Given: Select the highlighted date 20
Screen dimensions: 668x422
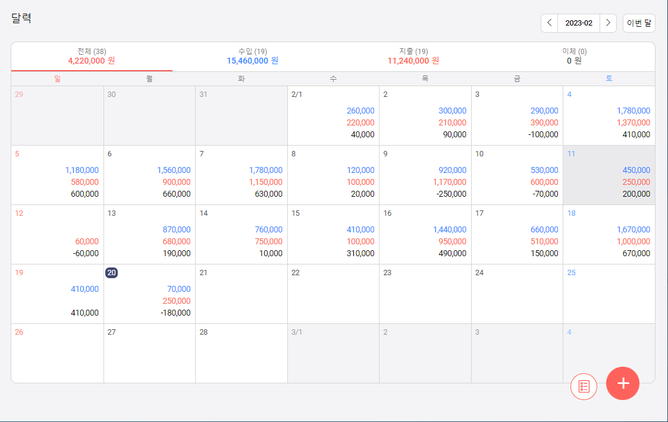Looking at the screenshot, I should point(112,273).
